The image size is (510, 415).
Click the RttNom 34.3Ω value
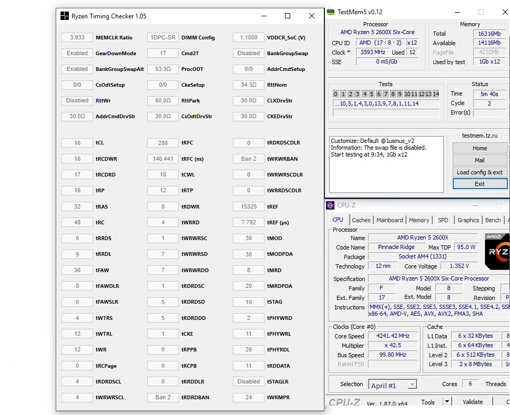(249, 85)
